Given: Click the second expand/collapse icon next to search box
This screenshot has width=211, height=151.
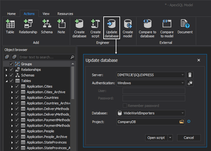Looking at the screenshot, I should (x=14, y=57).
